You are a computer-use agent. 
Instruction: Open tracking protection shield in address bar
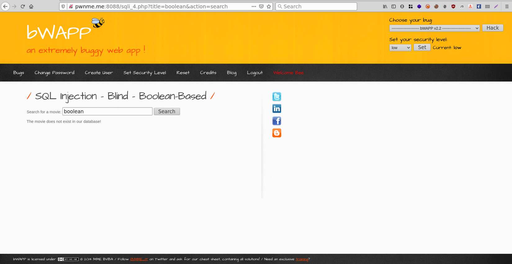[x=63, y=7]
